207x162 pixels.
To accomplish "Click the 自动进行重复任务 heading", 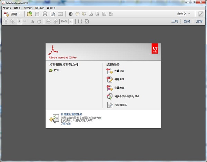I will pyautogui.click(x=71, y=114).
